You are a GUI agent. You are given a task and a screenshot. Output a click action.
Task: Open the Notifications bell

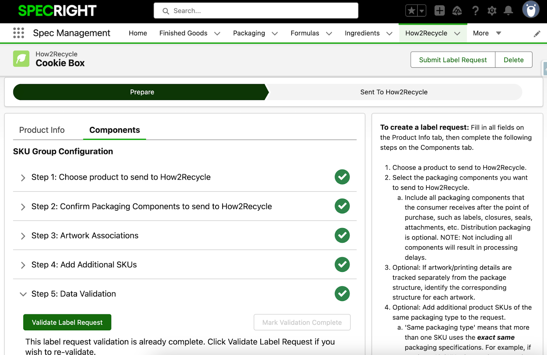508,11
